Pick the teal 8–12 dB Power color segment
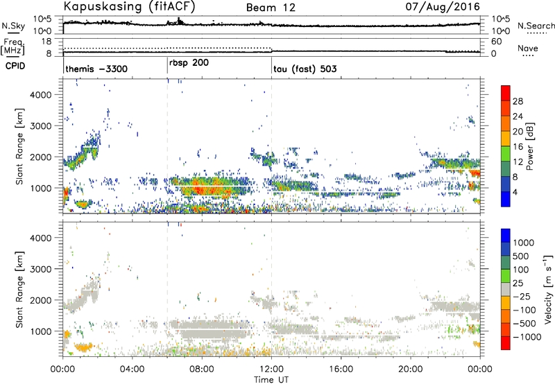The height and width of the screenshot is (384, 555). (x=506, y=168)
